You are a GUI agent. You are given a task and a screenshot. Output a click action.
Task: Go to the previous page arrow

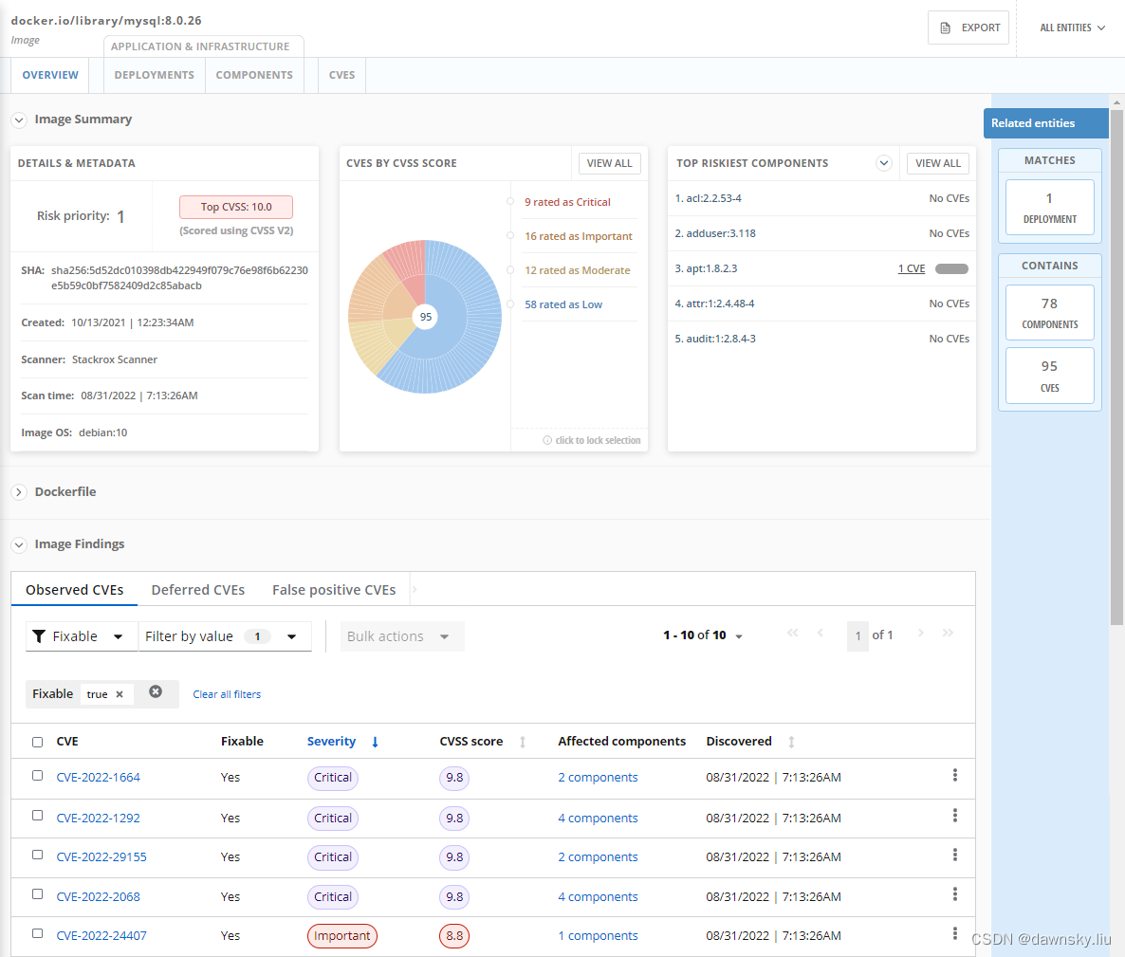(821, 633)
